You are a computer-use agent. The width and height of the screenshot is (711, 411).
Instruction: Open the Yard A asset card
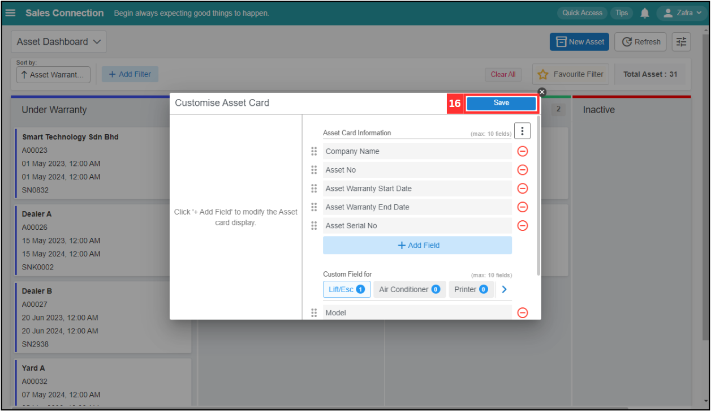pos(103,383)
